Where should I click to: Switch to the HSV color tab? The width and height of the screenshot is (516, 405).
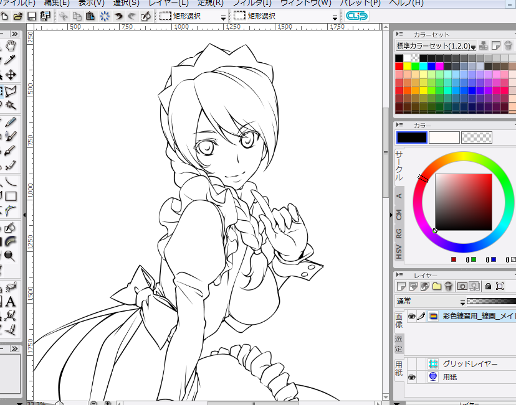(399, 252)
